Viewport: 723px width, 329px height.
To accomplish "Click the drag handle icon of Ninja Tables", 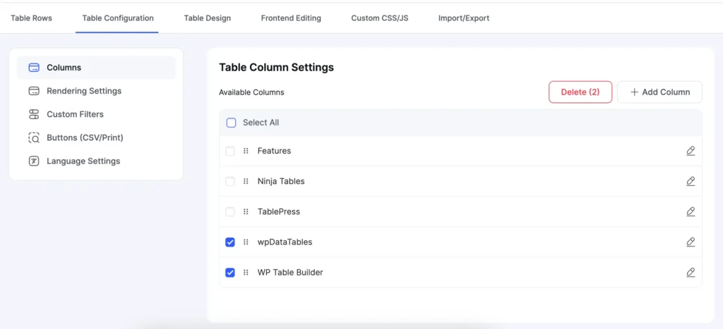I will click(246, 181).
